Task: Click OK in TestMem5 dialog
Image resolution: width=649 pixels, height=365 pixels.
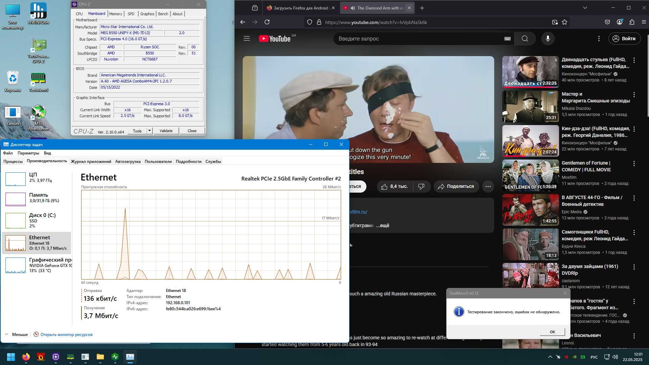Action: tap(552, 332)
